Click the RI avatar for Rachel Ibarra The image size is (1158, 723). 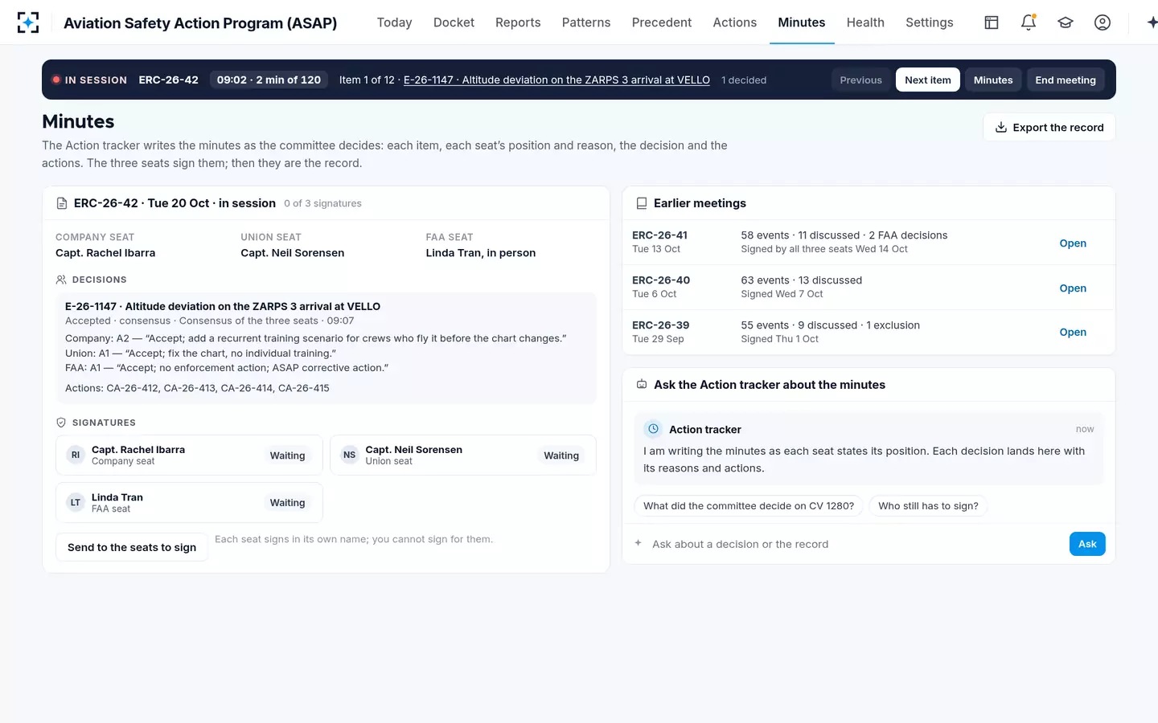click(76, 455)
